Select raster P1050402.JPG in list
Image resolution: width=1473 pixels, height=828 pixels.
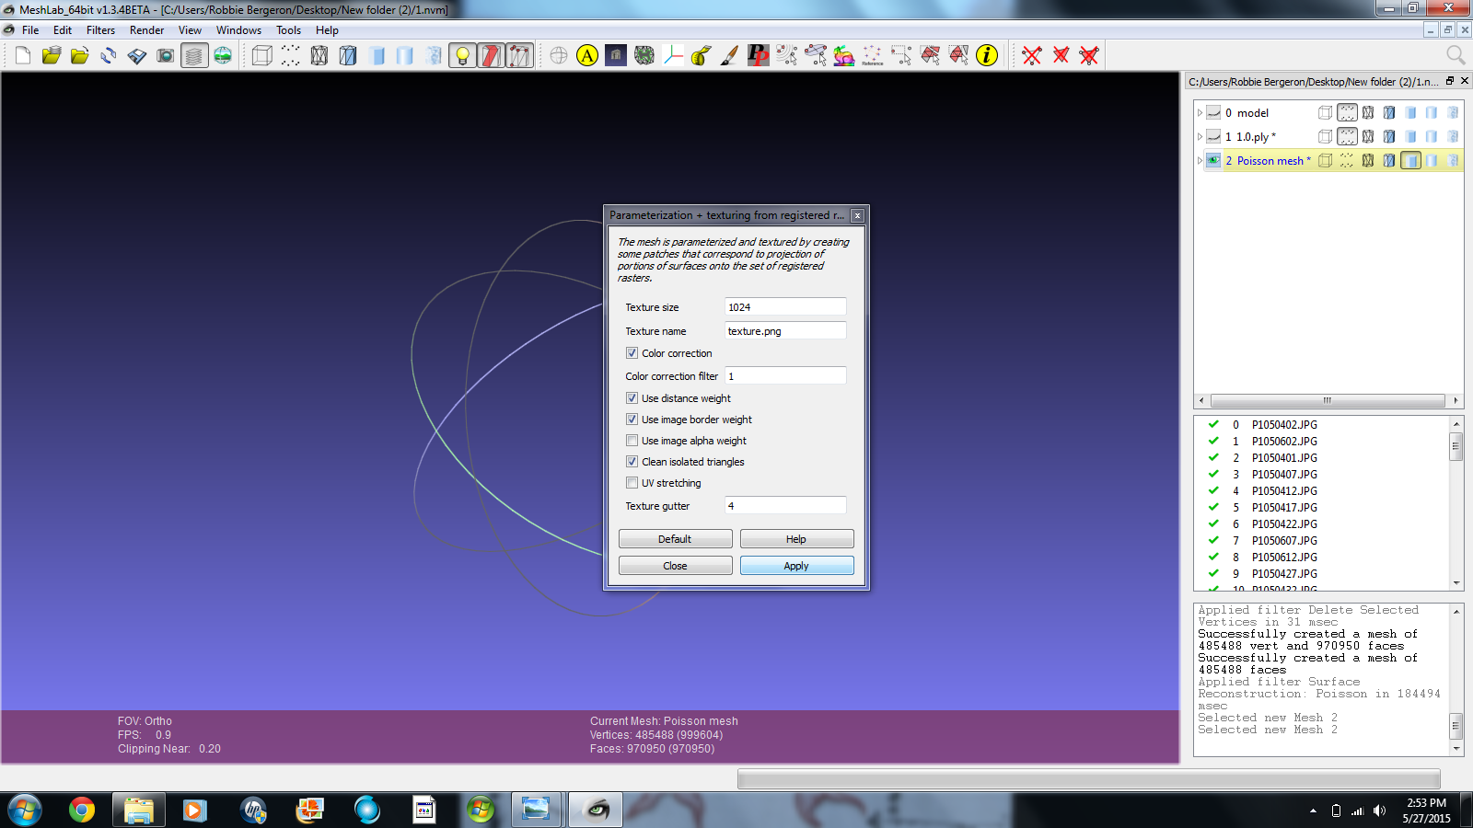pos(1284,425)
